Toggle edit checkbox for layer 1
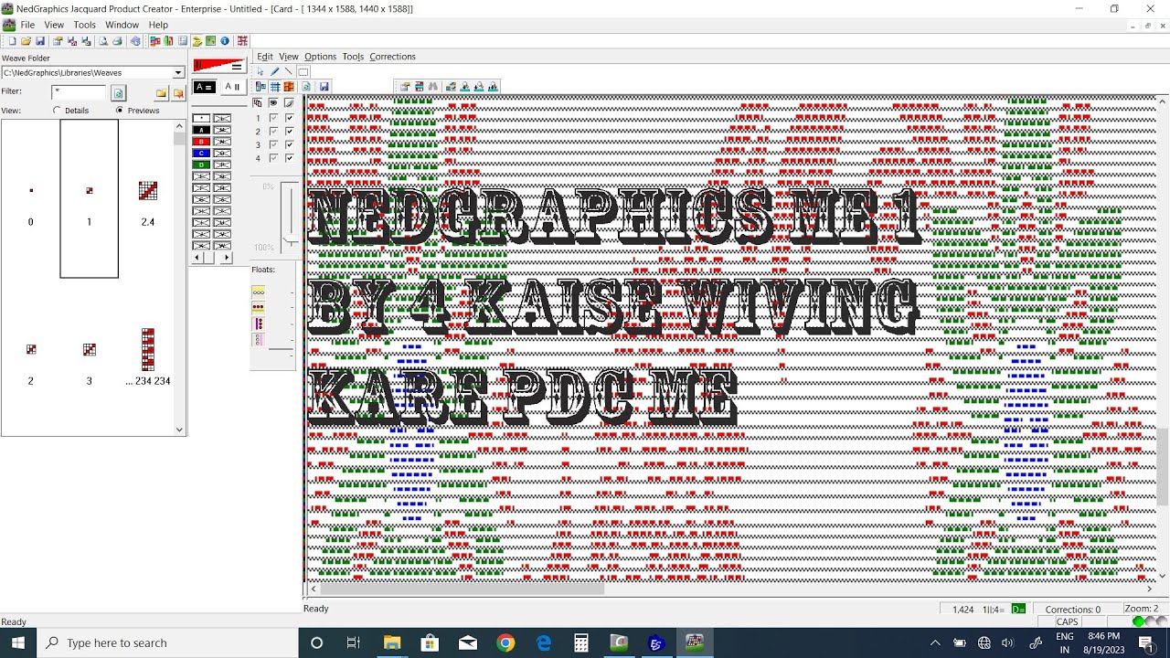The image size is (1170, 658). [x=289, y=118]
